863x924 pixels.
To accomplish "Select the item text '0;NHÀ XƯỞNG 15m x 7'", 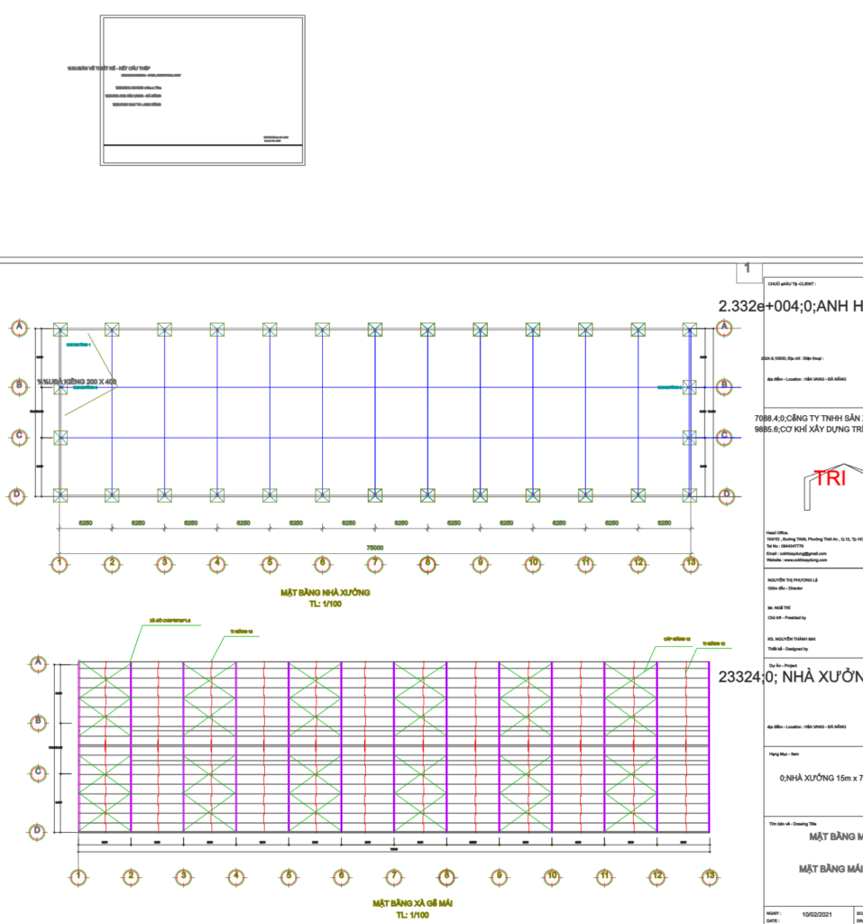I will 822,778.
